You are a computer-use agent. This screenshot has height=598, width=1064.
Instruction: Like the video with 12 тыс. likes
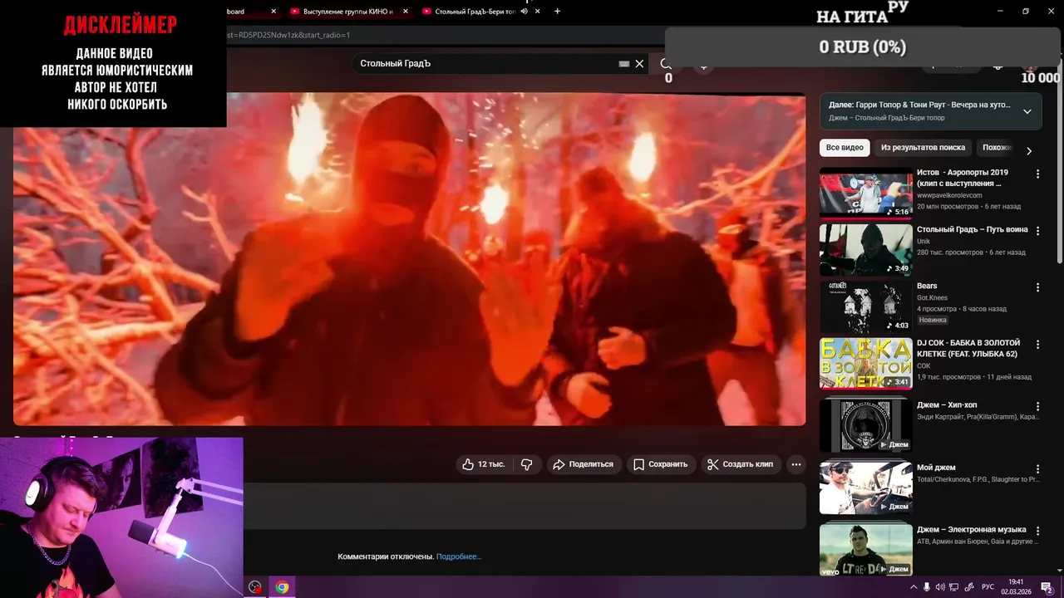pyautogui.click(x=484, y=464)
